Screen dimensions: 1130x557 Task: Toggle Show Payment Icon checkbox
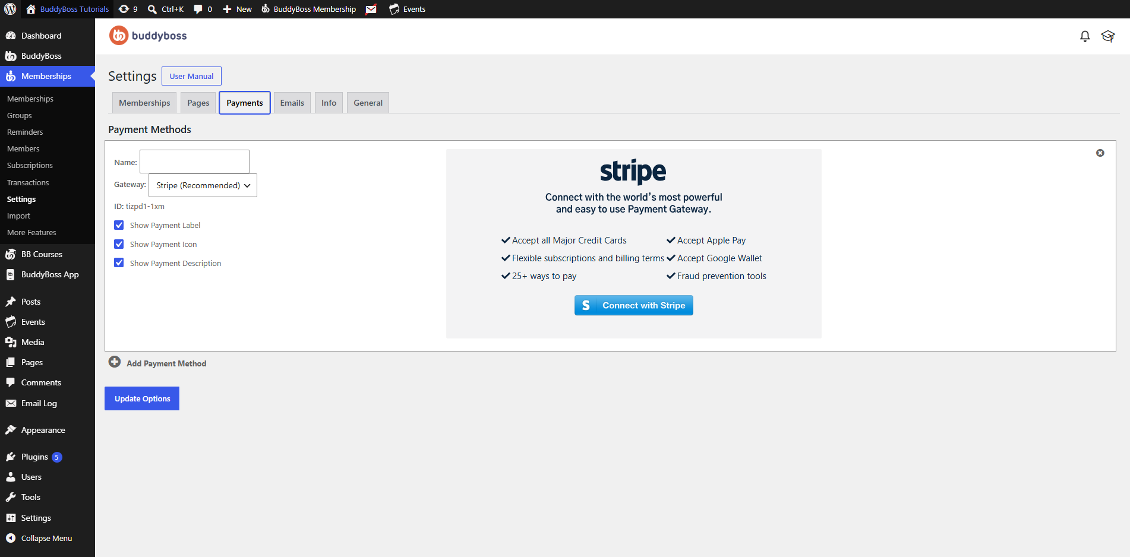tap(119, 244)
